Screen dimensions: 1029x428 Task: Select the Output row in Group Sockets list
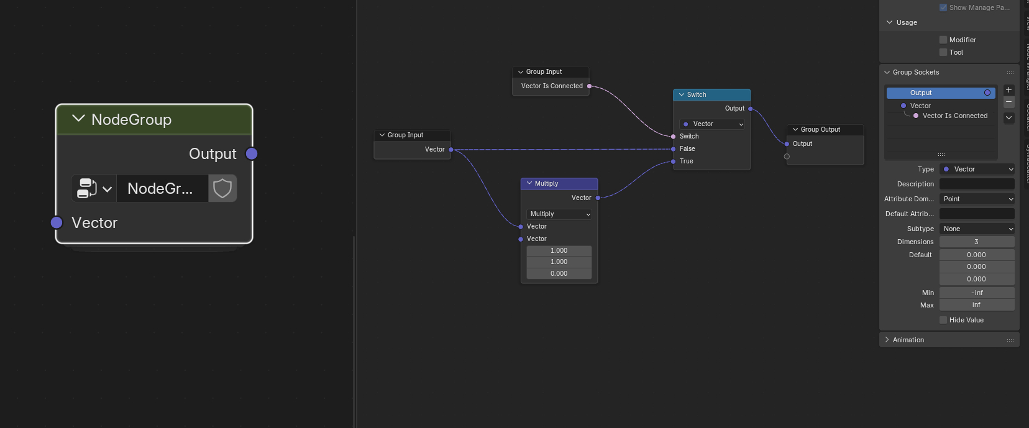(x=941, y=93)
